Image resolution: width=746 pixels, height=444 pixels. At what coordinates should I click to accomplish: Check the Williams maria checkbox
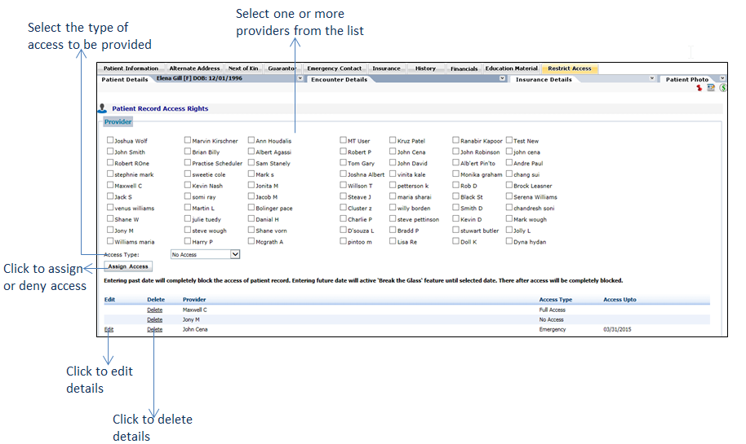click(x=110, y=241)
